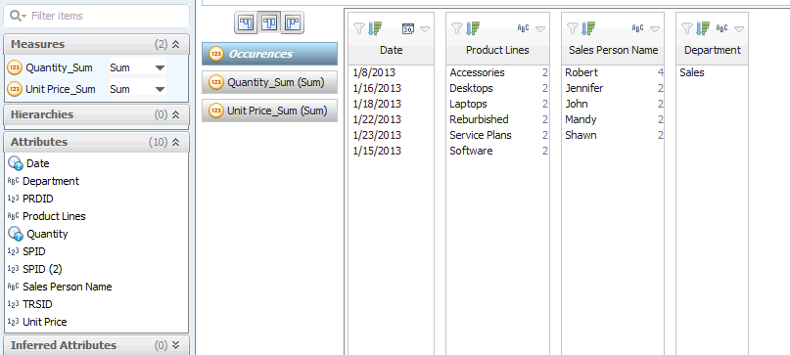Open the dropdown arrow on Product Lines facet
Viewport: 790px width, 355px height.
coord(540,29)
